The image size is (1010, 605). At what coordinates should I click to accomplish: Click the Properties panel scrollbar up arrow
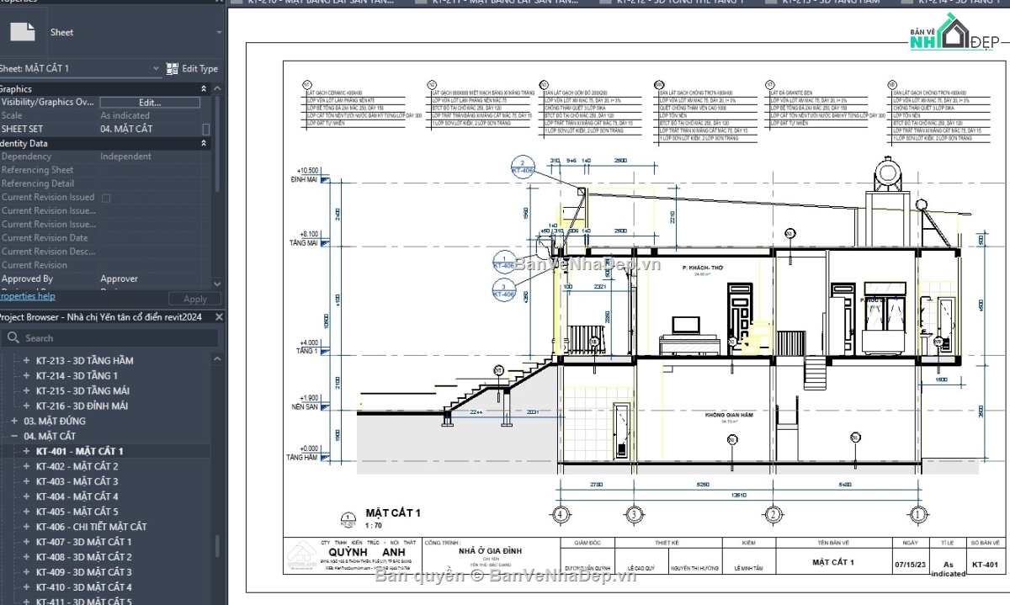tap(217, 88)
